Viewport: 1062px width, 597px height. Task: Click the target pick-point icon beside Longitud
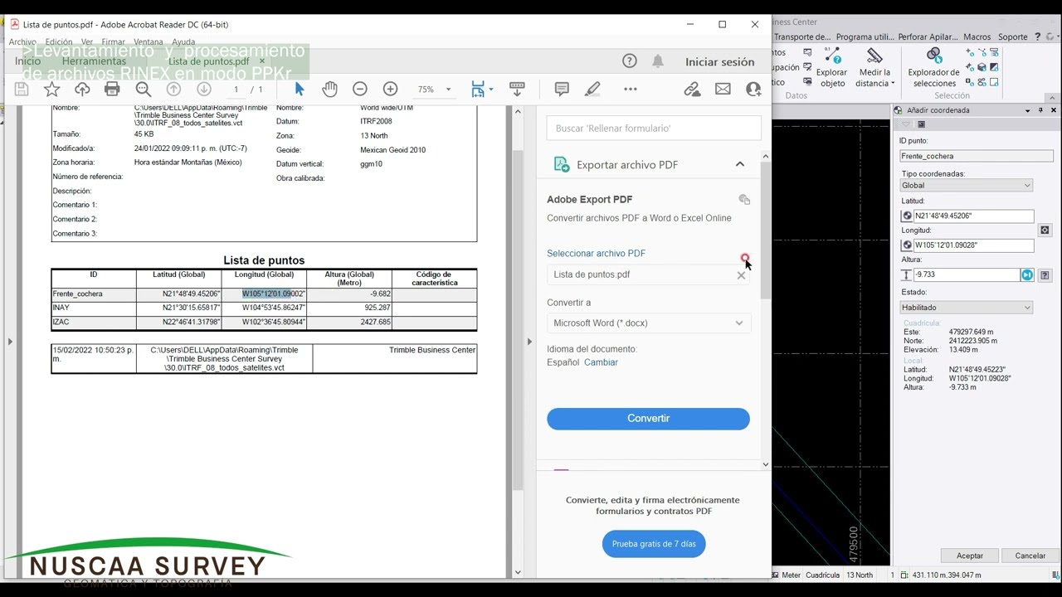coord(1045,230)
